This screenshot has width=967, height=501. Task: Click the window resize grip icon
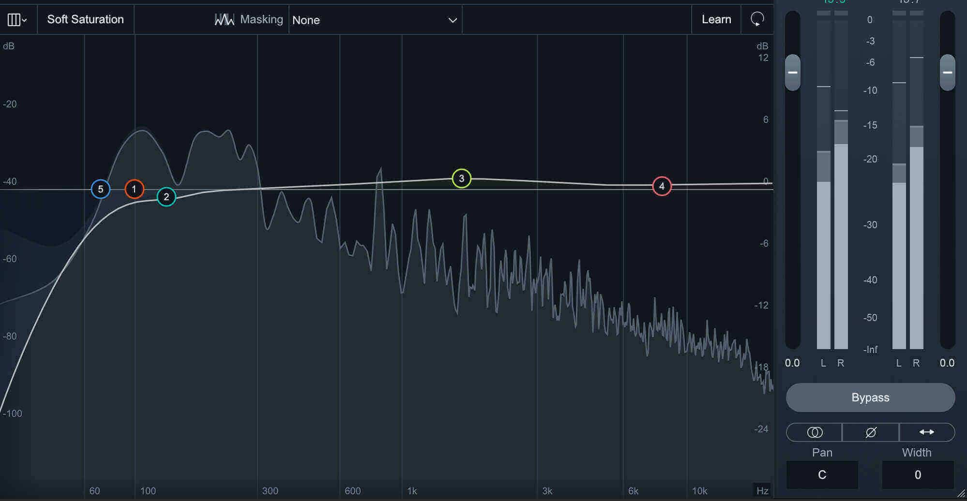point(961,494)
